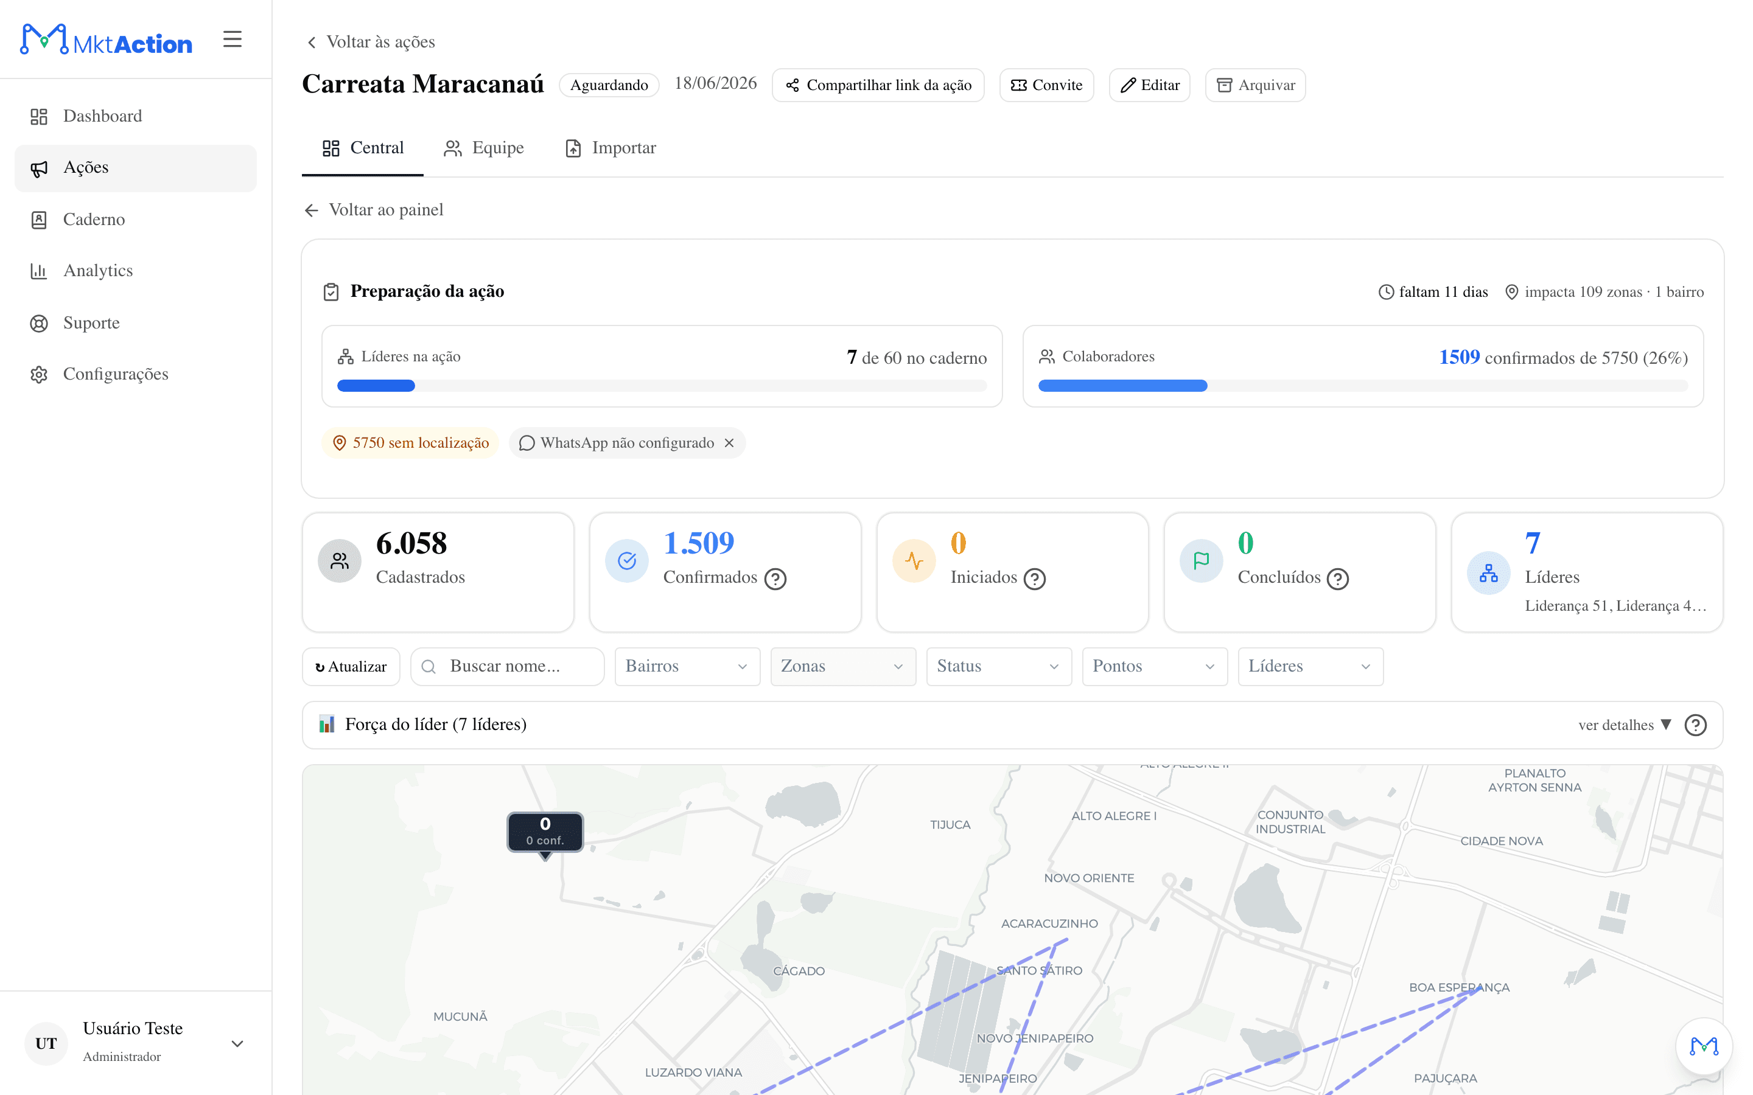Open the Bairros dropdown
This screenshot has width=1753, height=1095.
coord(687,666)
